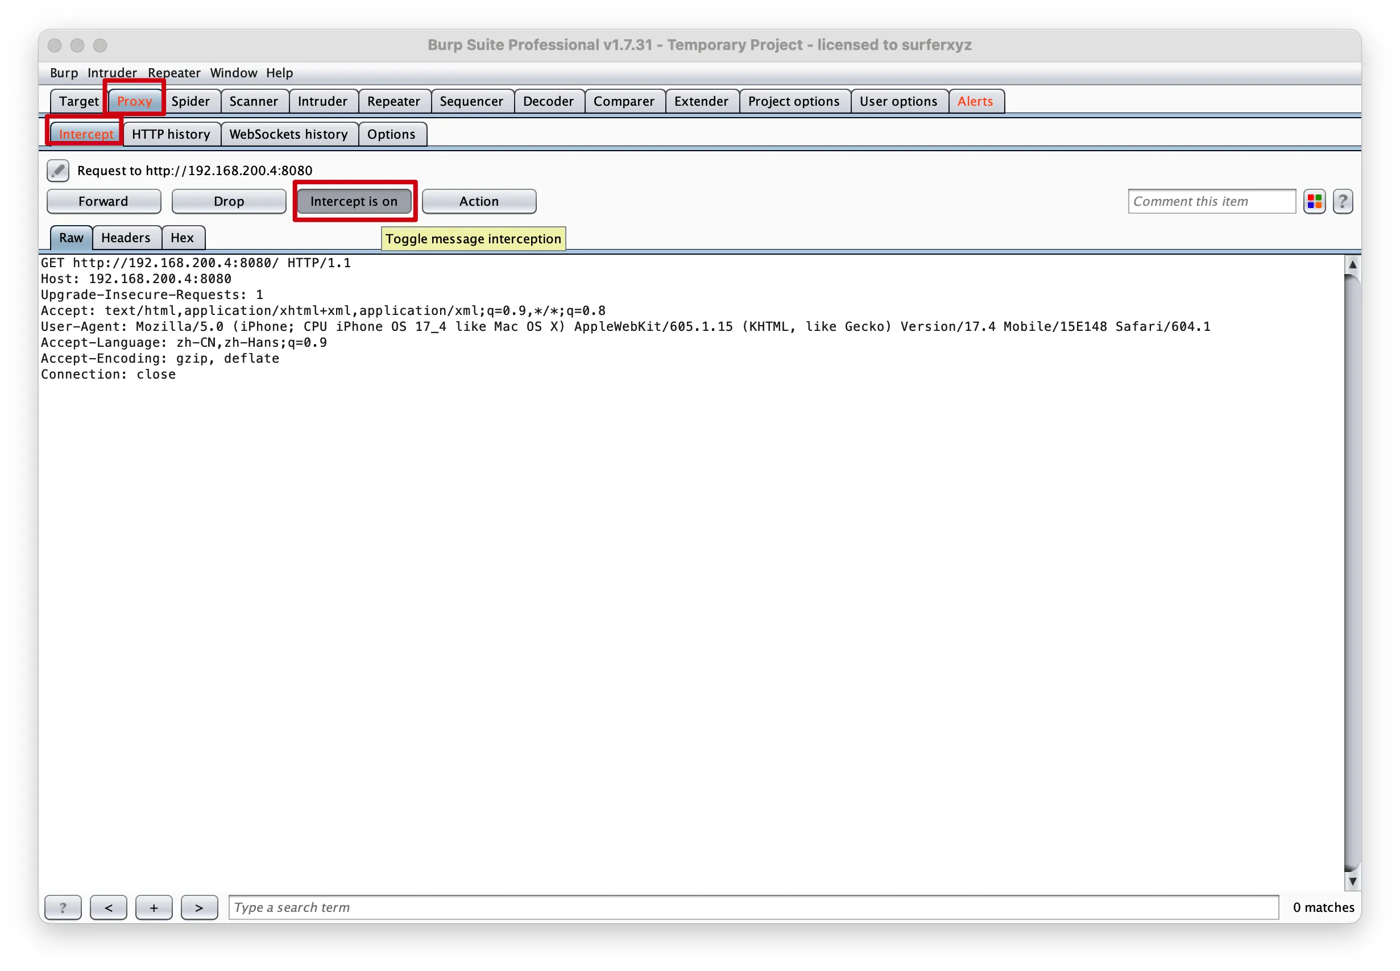Image resolution: width=1400 pixels, height=971 pixels.
Task: Go to previous search match arrow
Action: [108, 907]
